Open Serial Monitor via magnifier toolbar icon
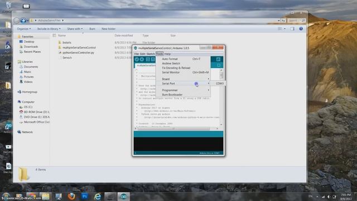Screen dimensions: 357x201 pyautogui.click(x=218, y=59)
